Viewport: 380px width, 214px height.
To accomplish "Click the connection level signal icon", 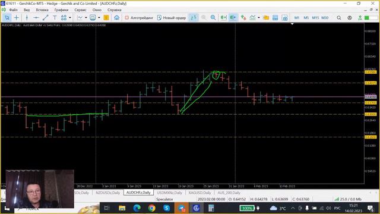I will [360, 18].
